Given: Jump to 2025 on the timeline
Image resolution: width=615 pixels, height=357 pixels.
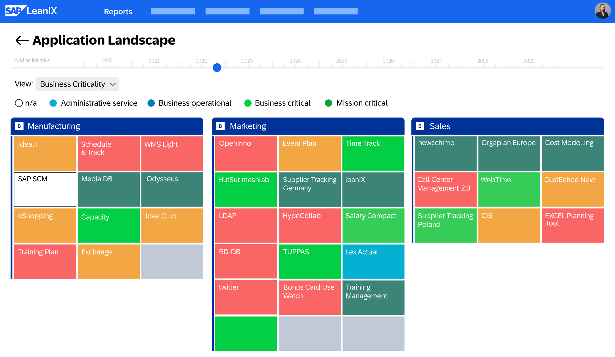Looking at the screenshot, I should pos(342,61).
